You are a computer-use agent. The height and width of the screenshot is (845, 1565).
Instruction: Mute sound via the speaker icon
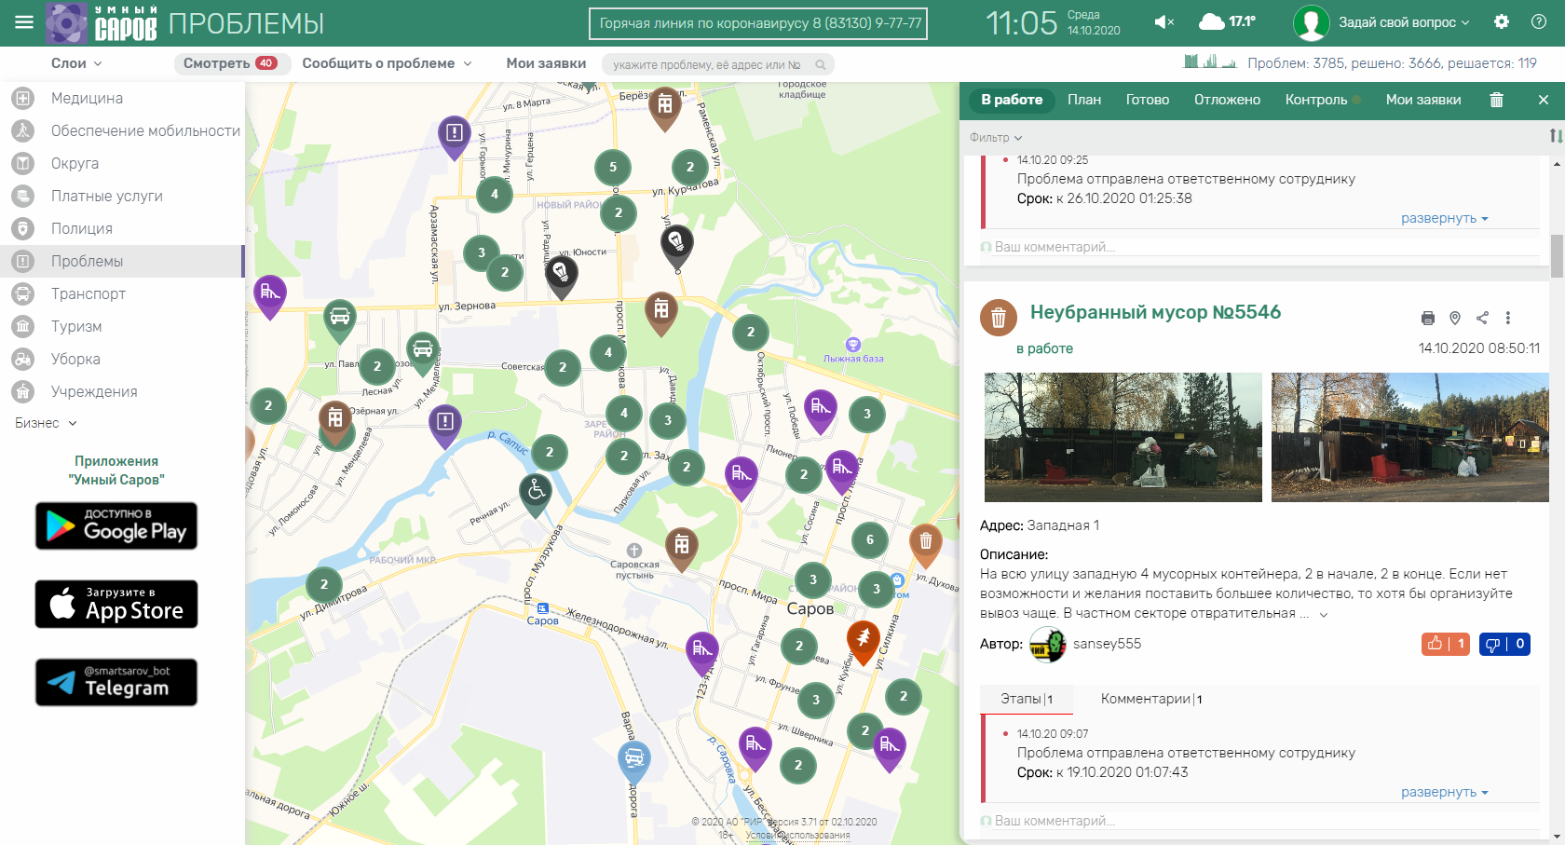click(x=1164, y=22)
